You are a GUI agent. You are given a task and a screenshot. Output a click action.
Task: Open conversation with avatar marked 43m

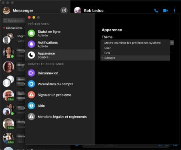point(8,124)
